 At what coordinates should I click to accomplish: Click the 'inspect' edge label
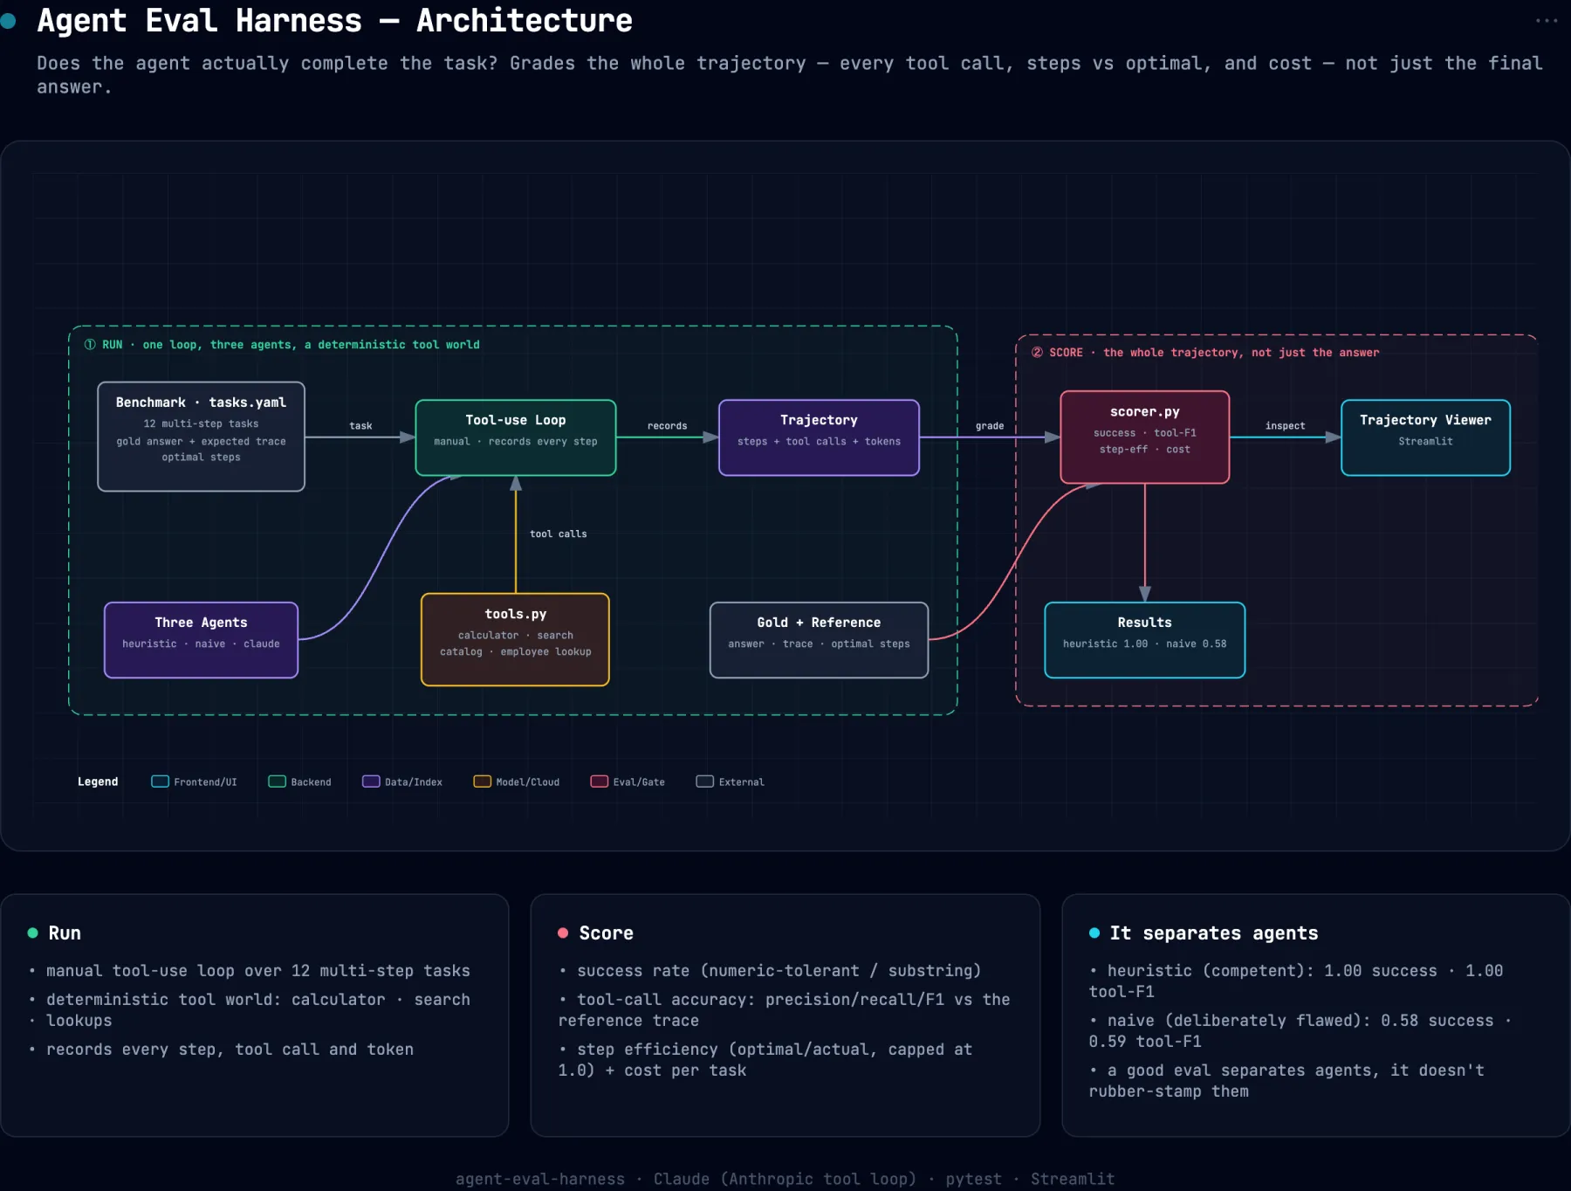(1285, 426)
